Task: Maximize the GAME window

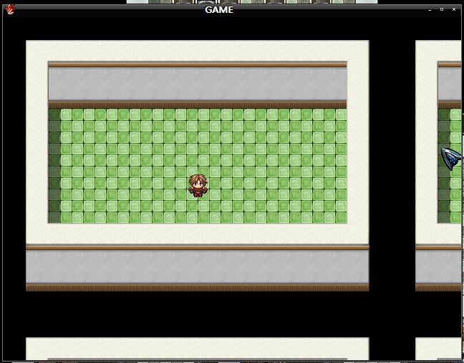Action: click(x=442, y=9)
